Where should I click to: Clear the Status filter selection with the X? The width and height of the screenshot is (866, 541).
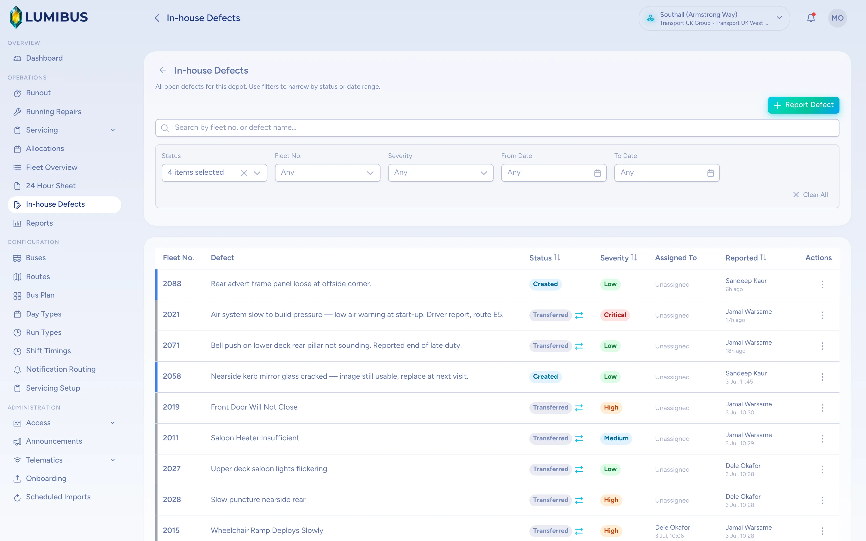click(x=244, y=173)
